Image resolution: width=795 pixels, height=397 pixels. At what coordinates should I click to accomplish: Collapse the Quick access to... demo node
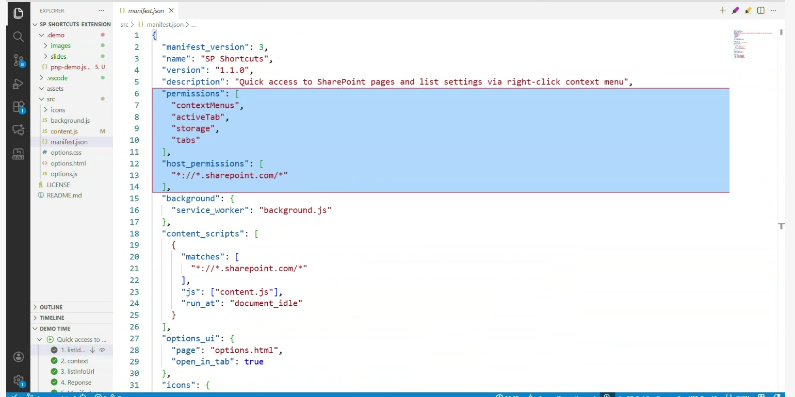click(40, 340)
